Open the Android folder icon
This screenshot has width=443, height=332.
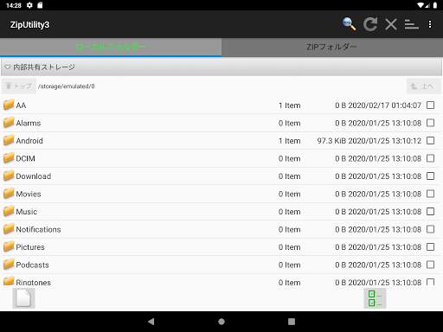(9, 140)
